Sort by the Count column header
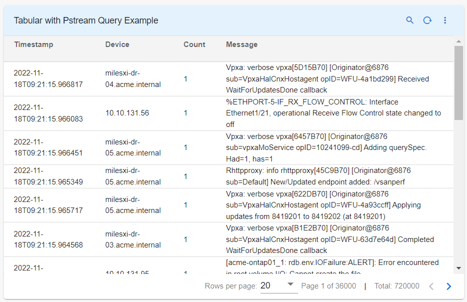 (x=194, y=44)
